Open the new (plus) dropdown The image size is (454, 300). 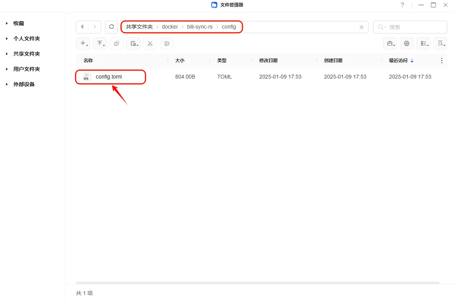pos(83,44)
